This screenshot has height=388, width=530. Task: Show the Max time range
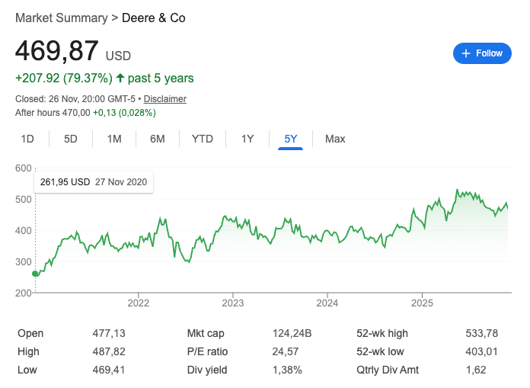click(335, 139)
